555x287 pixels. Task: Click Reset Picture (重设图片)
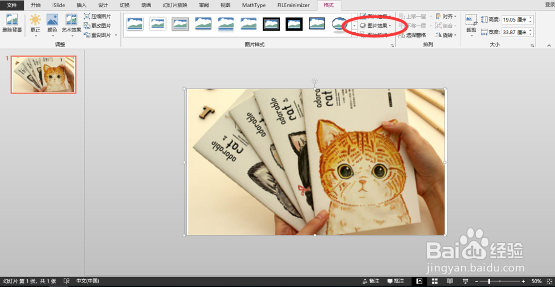(98, 35)
